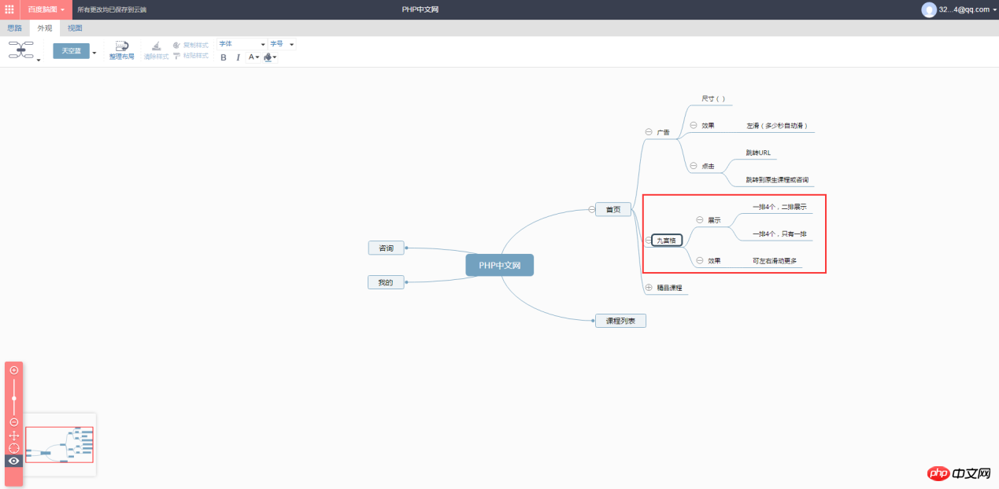Switch to the 思路 tab
999x489 pixels.
point(15,28)
